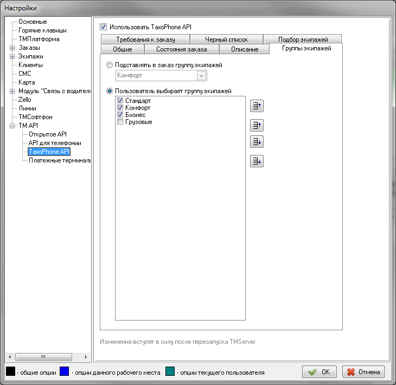This screenshot has width=396, height=385.
Task: Show the Описание tab
Action: coord(245,49)
